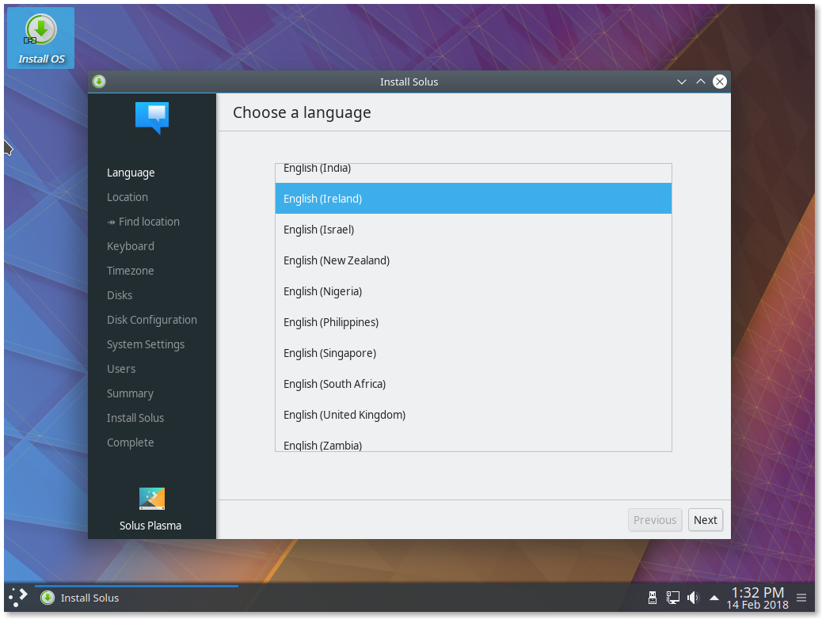
Task: Select the Keyboard step in sidebar
Action: click(x=131, y=246)
